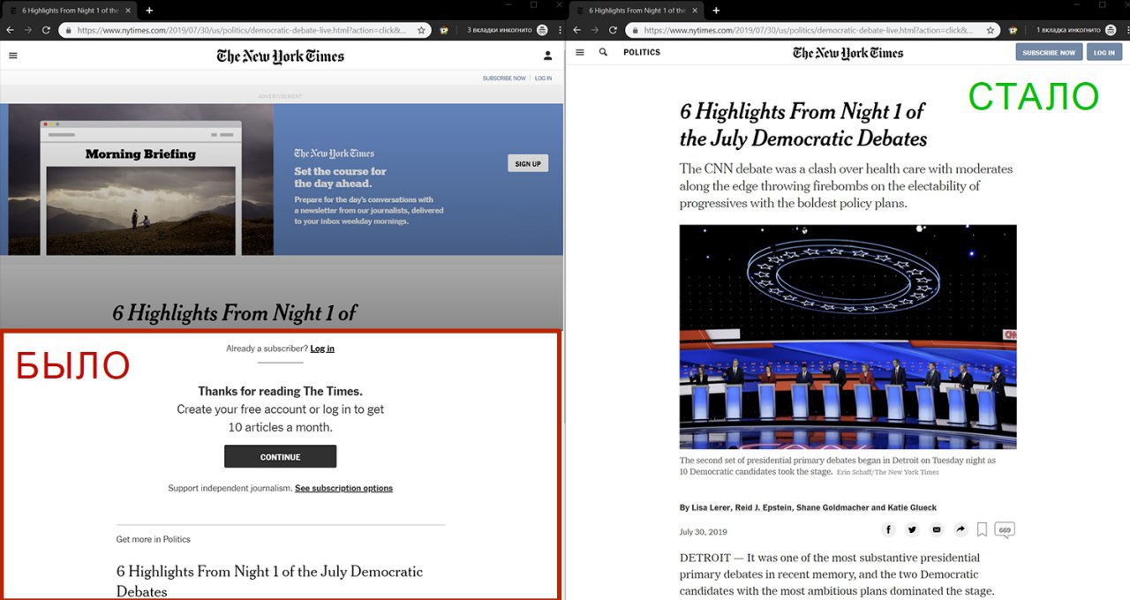Open the account profile icon in the left window
This screenshot has height=600, width=1130.
[547, 56]
